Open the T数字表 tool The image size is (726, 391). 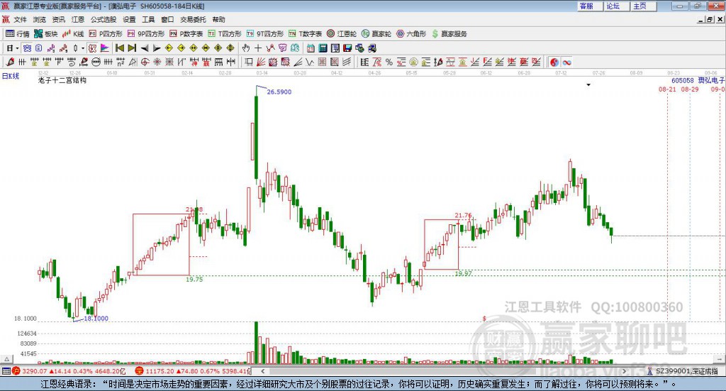click(x=305, y=34)
